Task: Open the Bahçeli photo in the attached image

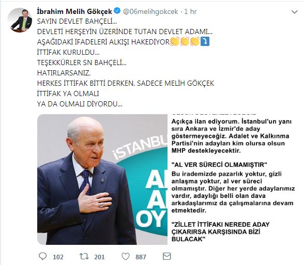Action: pyautogui.click(x=102, y=179)
